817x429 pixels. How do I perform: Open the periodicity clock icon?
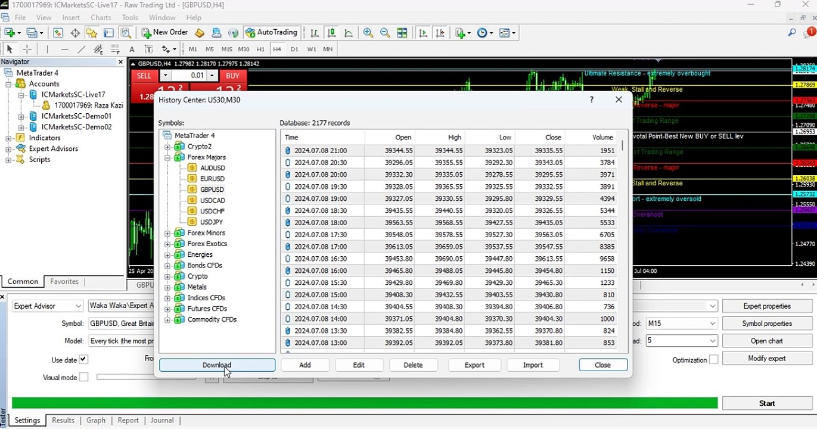485,33
